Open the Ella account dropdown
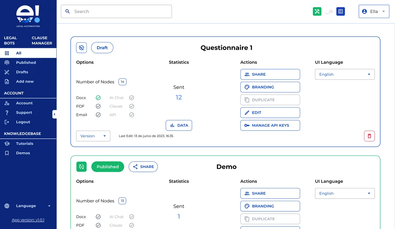395x229 pixels. (374, 11)
